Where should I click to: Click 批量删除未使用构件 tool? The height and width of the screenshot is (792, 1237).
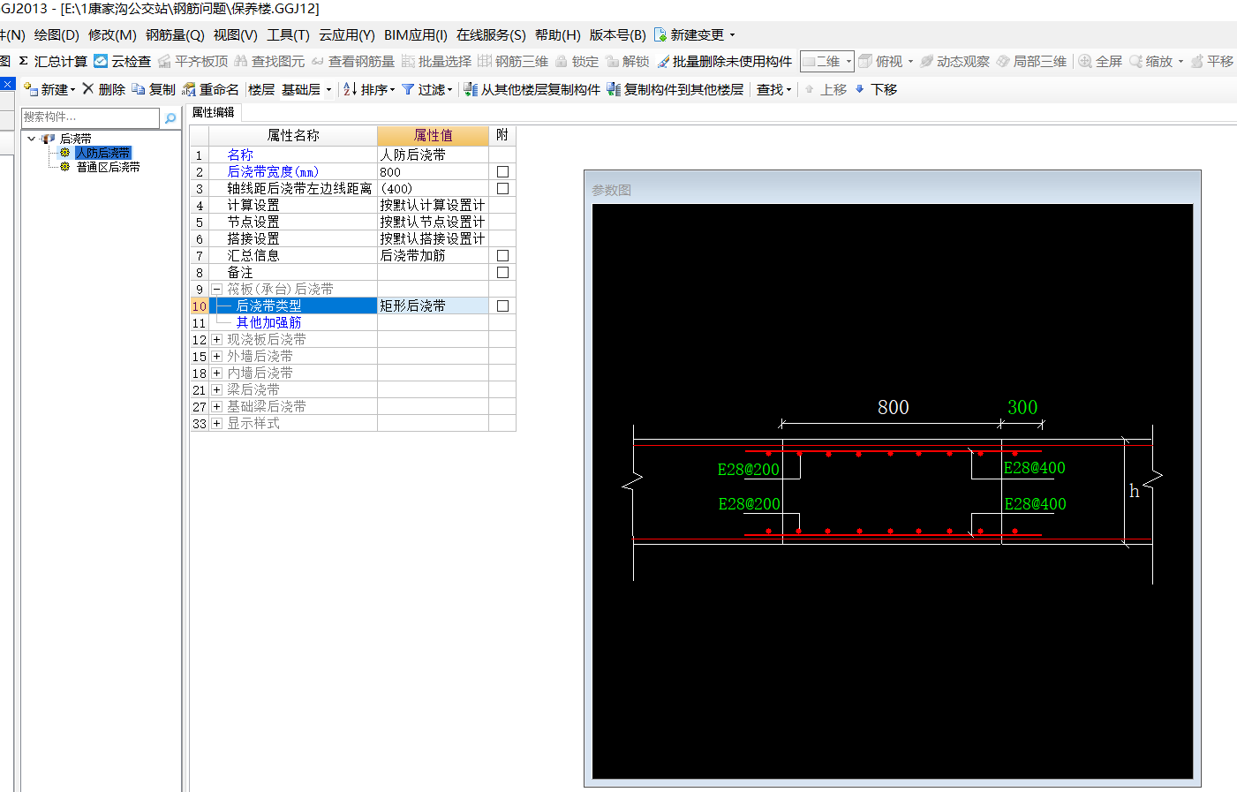(724, 61)
